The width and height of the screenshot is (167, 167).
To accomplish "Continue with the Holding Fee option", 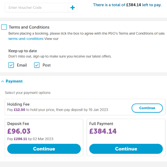I will click(147, 108).
